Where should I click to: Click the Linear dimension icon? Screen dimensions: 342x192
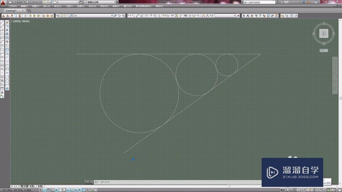tap(129, 16)
